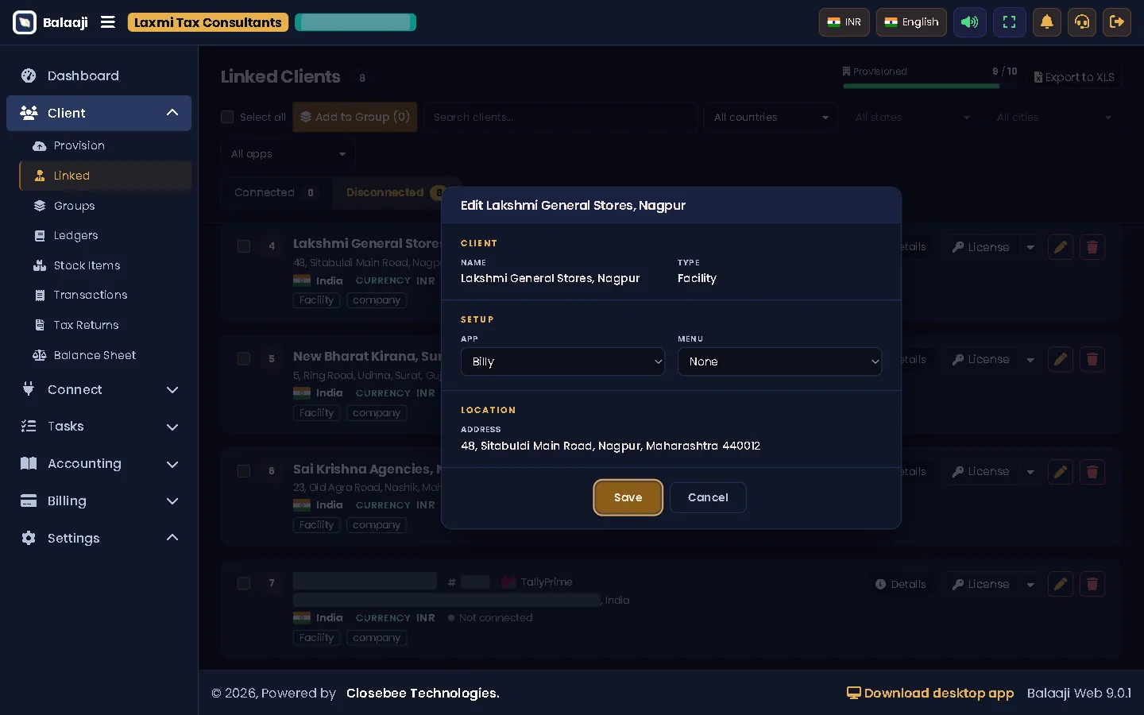Click the pencil edit icon in row 7
The height and width of the screenshot is (715, 1144).
pyautogui.click(x=1061, y=584)
